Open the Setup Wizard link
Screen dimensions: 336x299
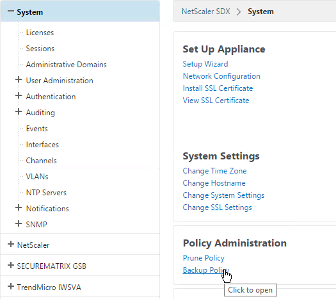[205, 64]
